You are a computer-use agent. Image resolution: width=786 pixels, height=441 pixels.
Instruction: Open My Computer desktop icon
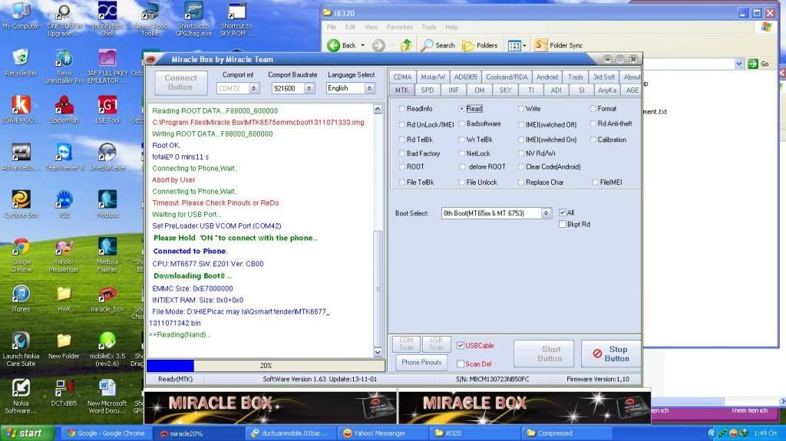point(20,15)
